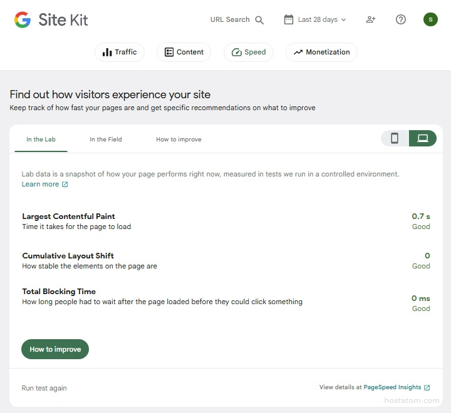
Task: Click the green How to improve button
Action: pyautogui.click(x=55, y=349)
